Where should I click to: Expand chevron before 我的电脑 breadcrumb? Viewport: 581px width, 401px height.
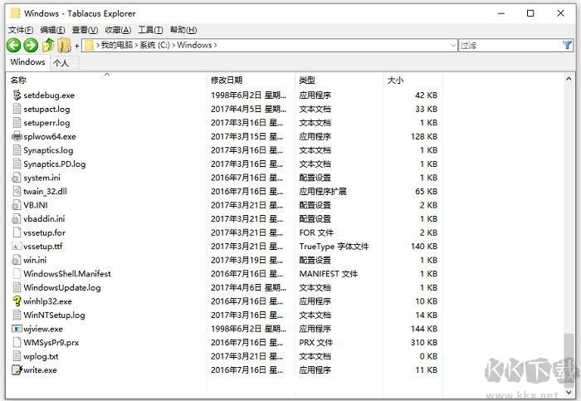(x=98, y=45)
